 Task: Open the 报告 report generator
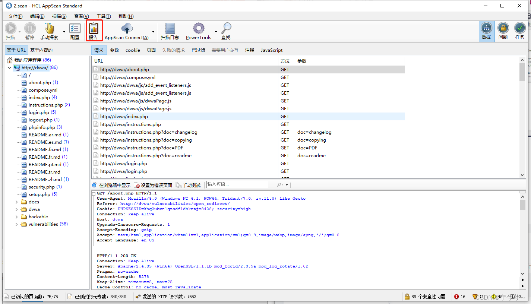[94, 31]
